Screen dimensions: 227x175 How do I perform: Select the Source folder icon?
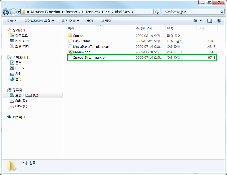70,36
